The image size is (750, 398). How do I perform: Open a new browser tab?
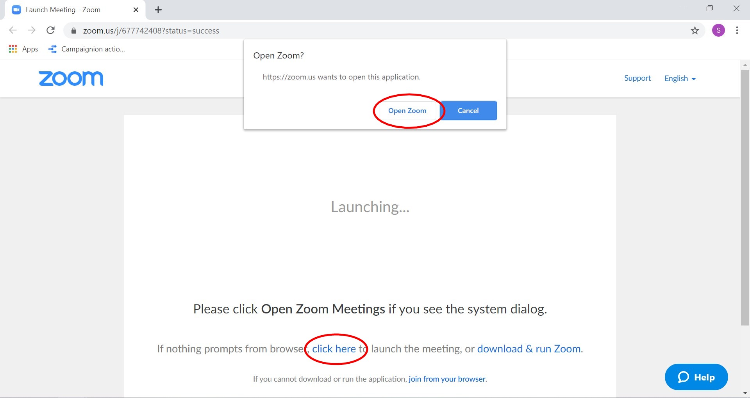pos(158,10)
